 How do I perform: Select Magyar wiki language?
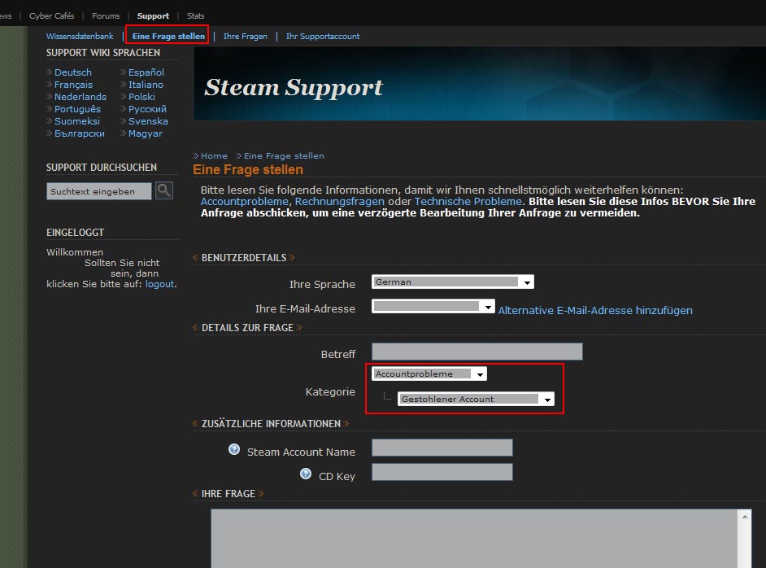[145, 133]
